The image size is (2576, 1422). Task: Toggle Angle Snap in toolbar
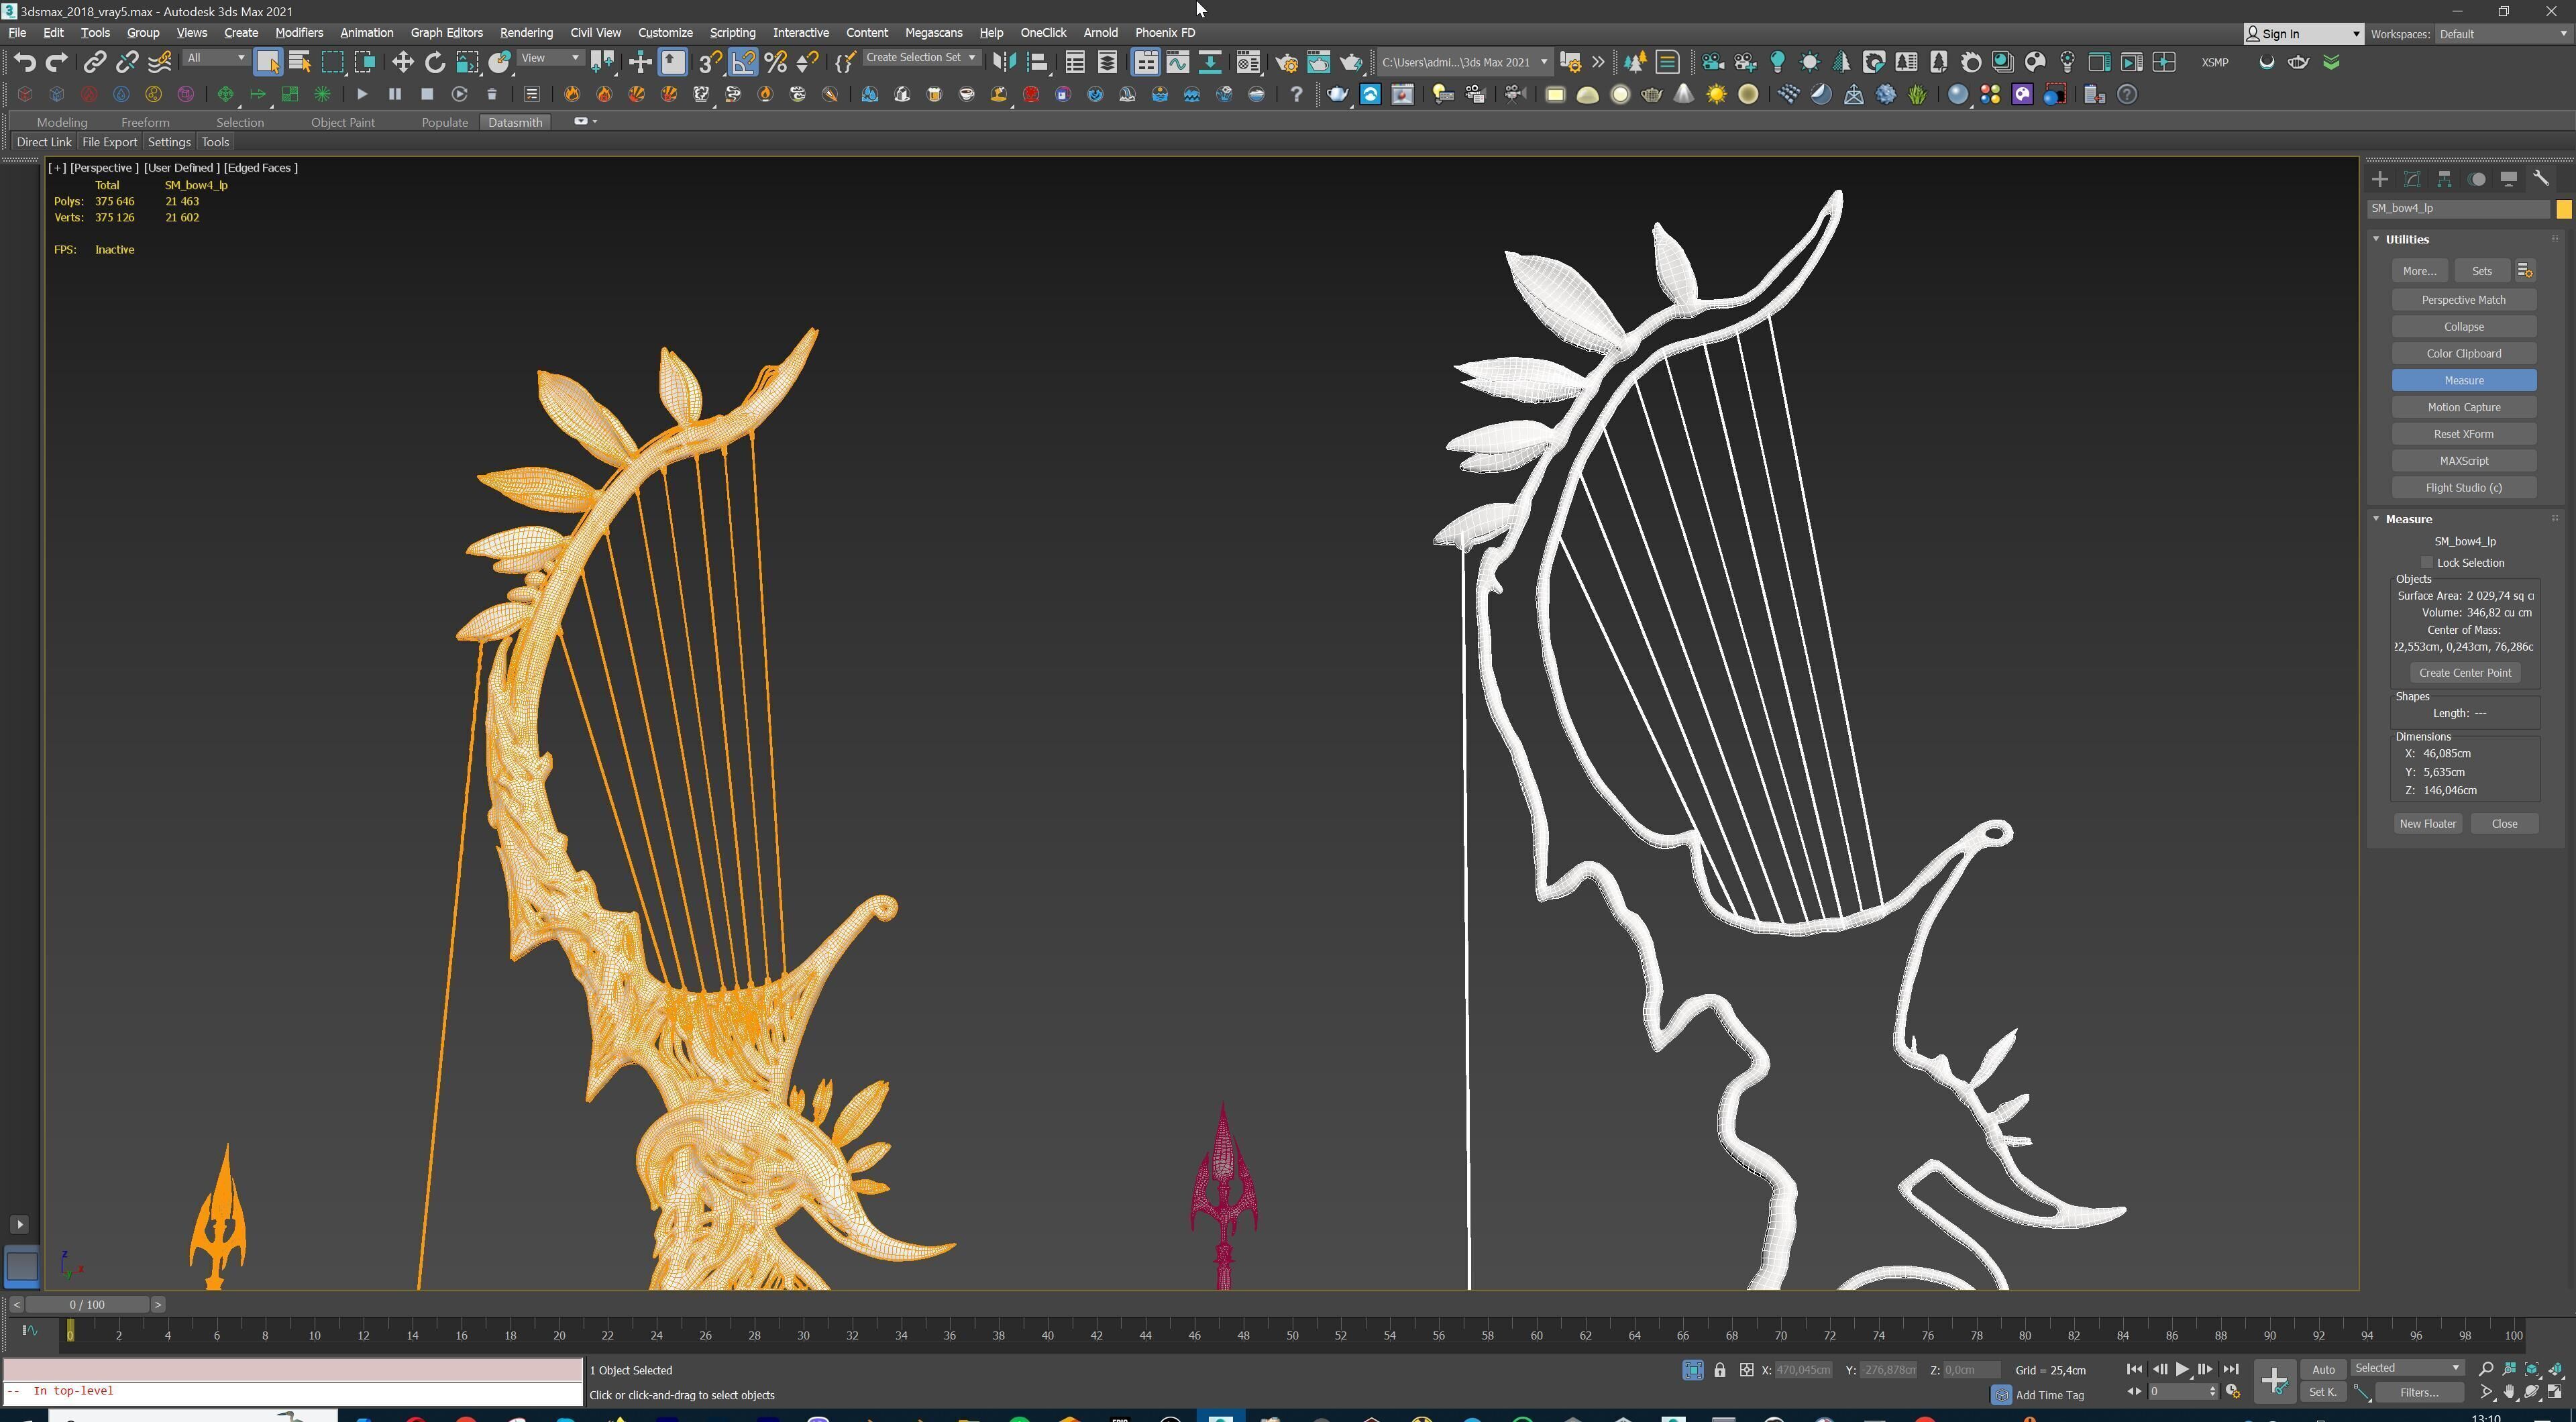coord(743,62)
